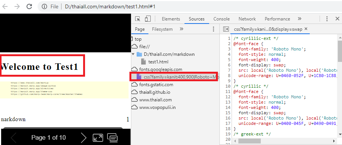Click the browser reload icon
342x145 pixels.
point(29,6)
